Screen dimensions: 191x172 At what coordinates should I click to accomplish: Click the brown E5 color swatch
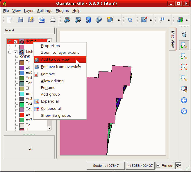pos(22,62)
